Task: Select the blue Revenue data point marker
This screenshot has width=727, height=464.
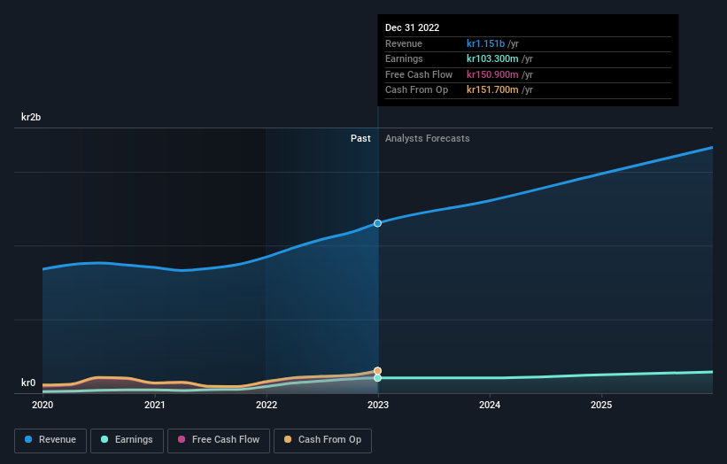Action: click(378, 223)
